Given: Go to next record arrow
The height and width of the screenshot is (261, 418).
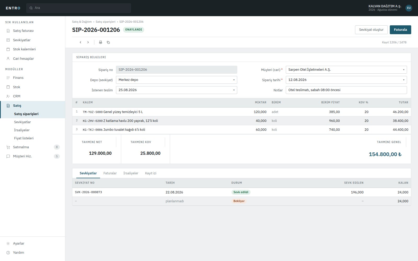Looking at the screenshot, I should [x=88, y=42].
